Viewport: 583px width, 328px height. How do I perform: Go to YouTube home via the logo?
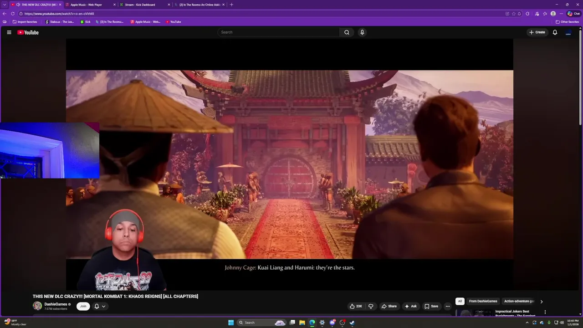[x=28, y=32]
